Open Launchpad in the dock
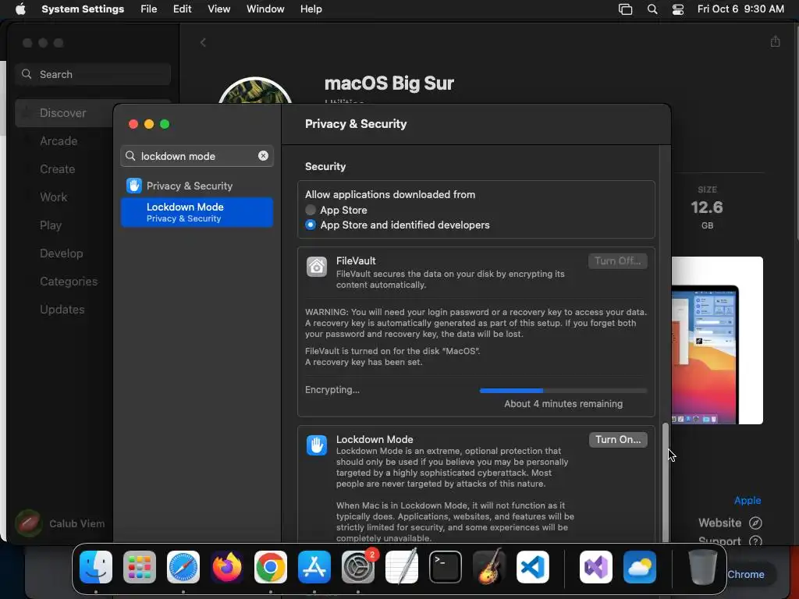The image size is (799, 599). click(140, 567)
